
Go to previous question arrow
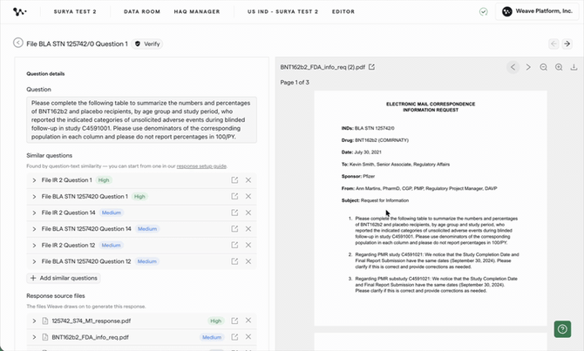point(553,44)
